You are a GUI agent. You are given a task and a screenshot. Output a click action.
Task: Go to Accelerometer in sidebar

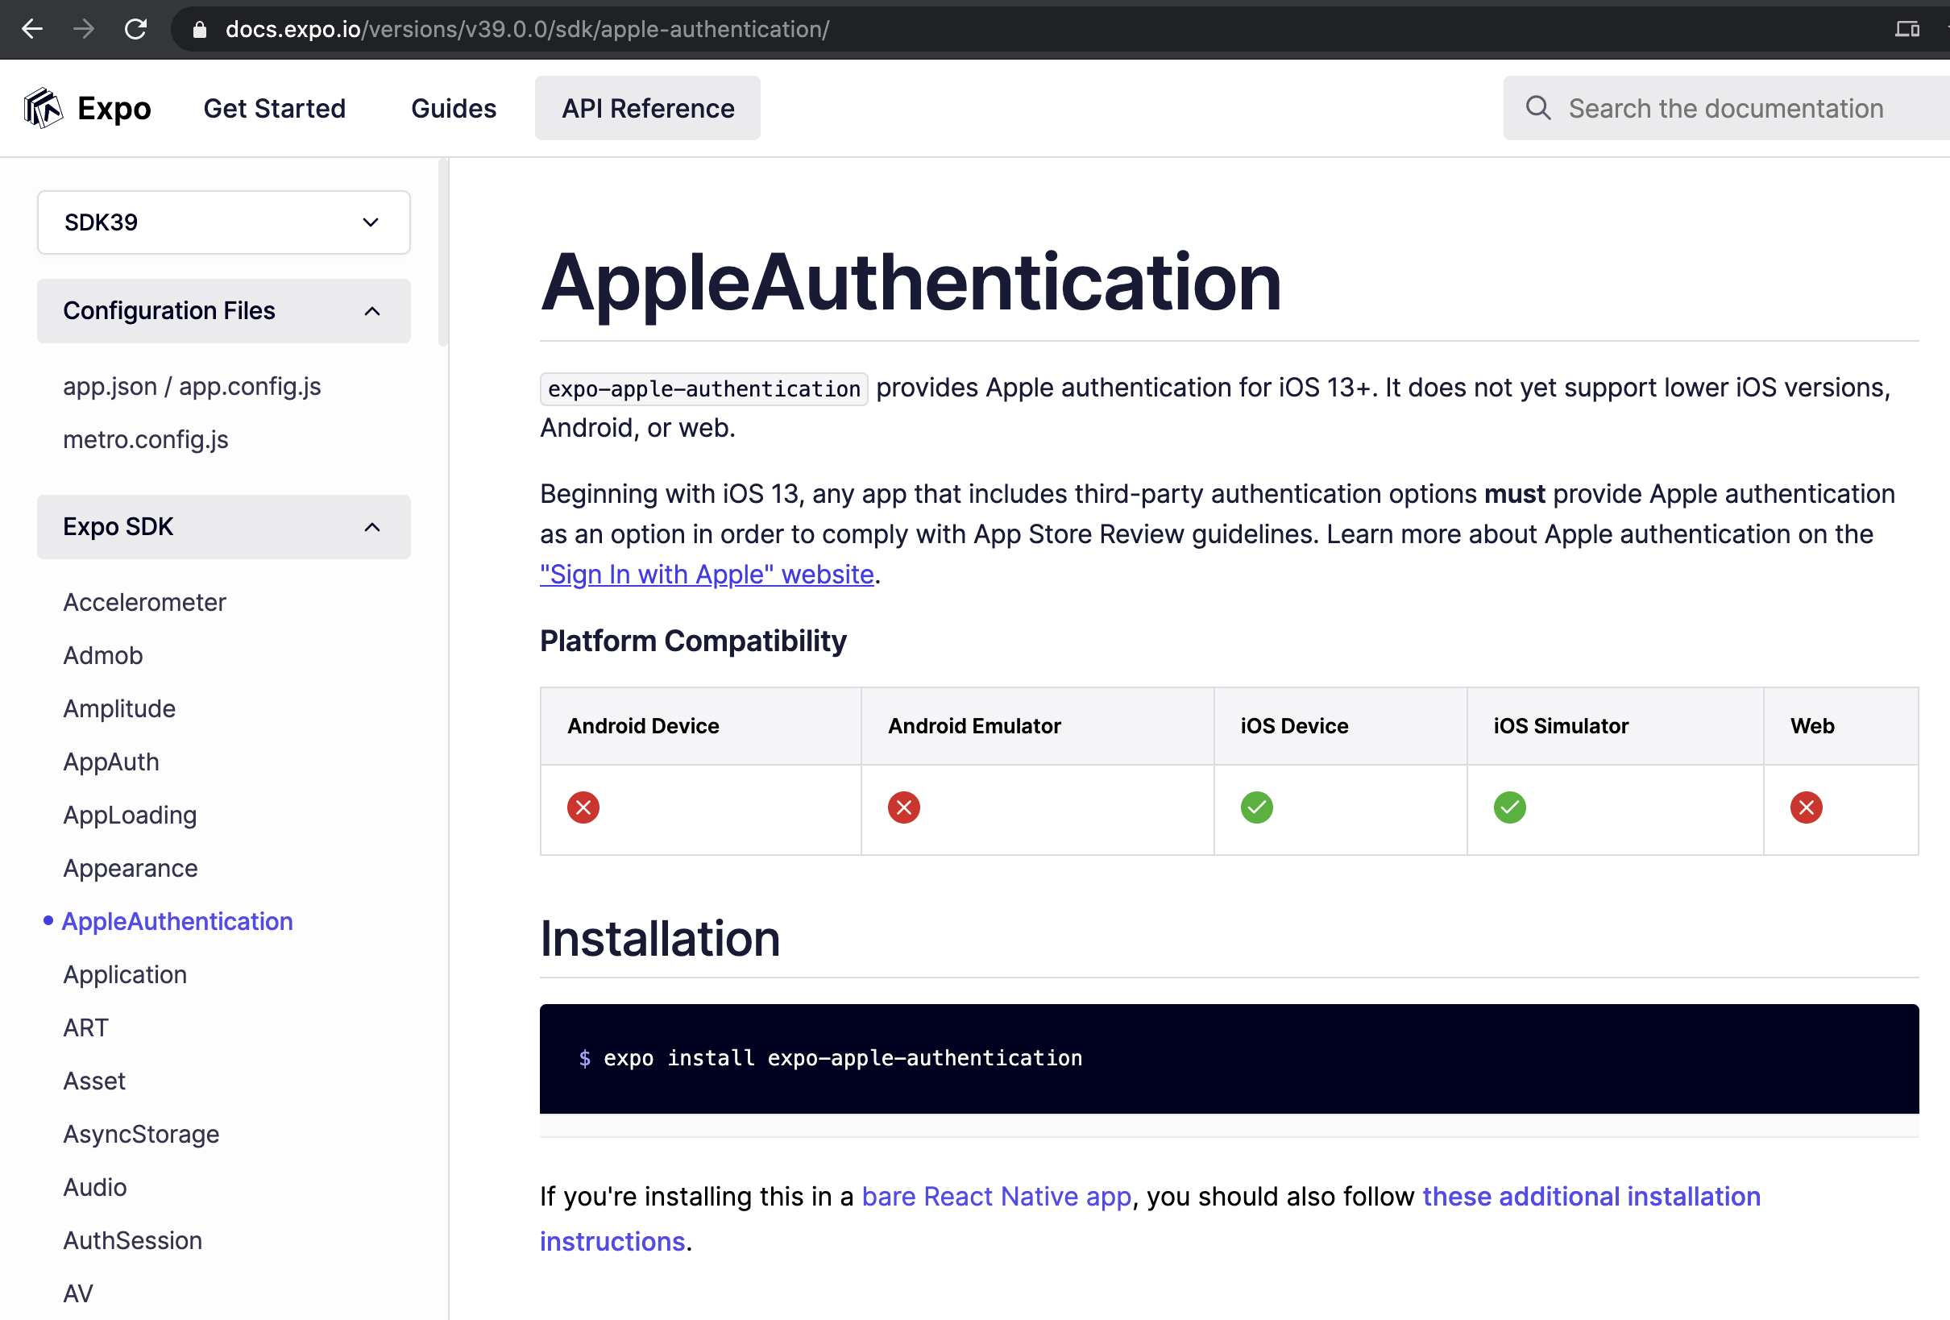tap(145, 602)
